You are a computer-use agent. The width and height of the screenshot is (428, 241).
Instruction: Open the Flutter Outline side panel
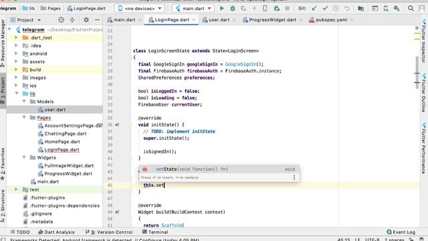(423, 92)
